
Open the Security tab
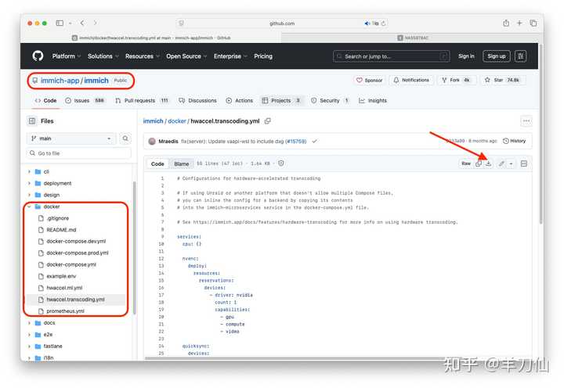pyautogui.click(x=330, y=101)
